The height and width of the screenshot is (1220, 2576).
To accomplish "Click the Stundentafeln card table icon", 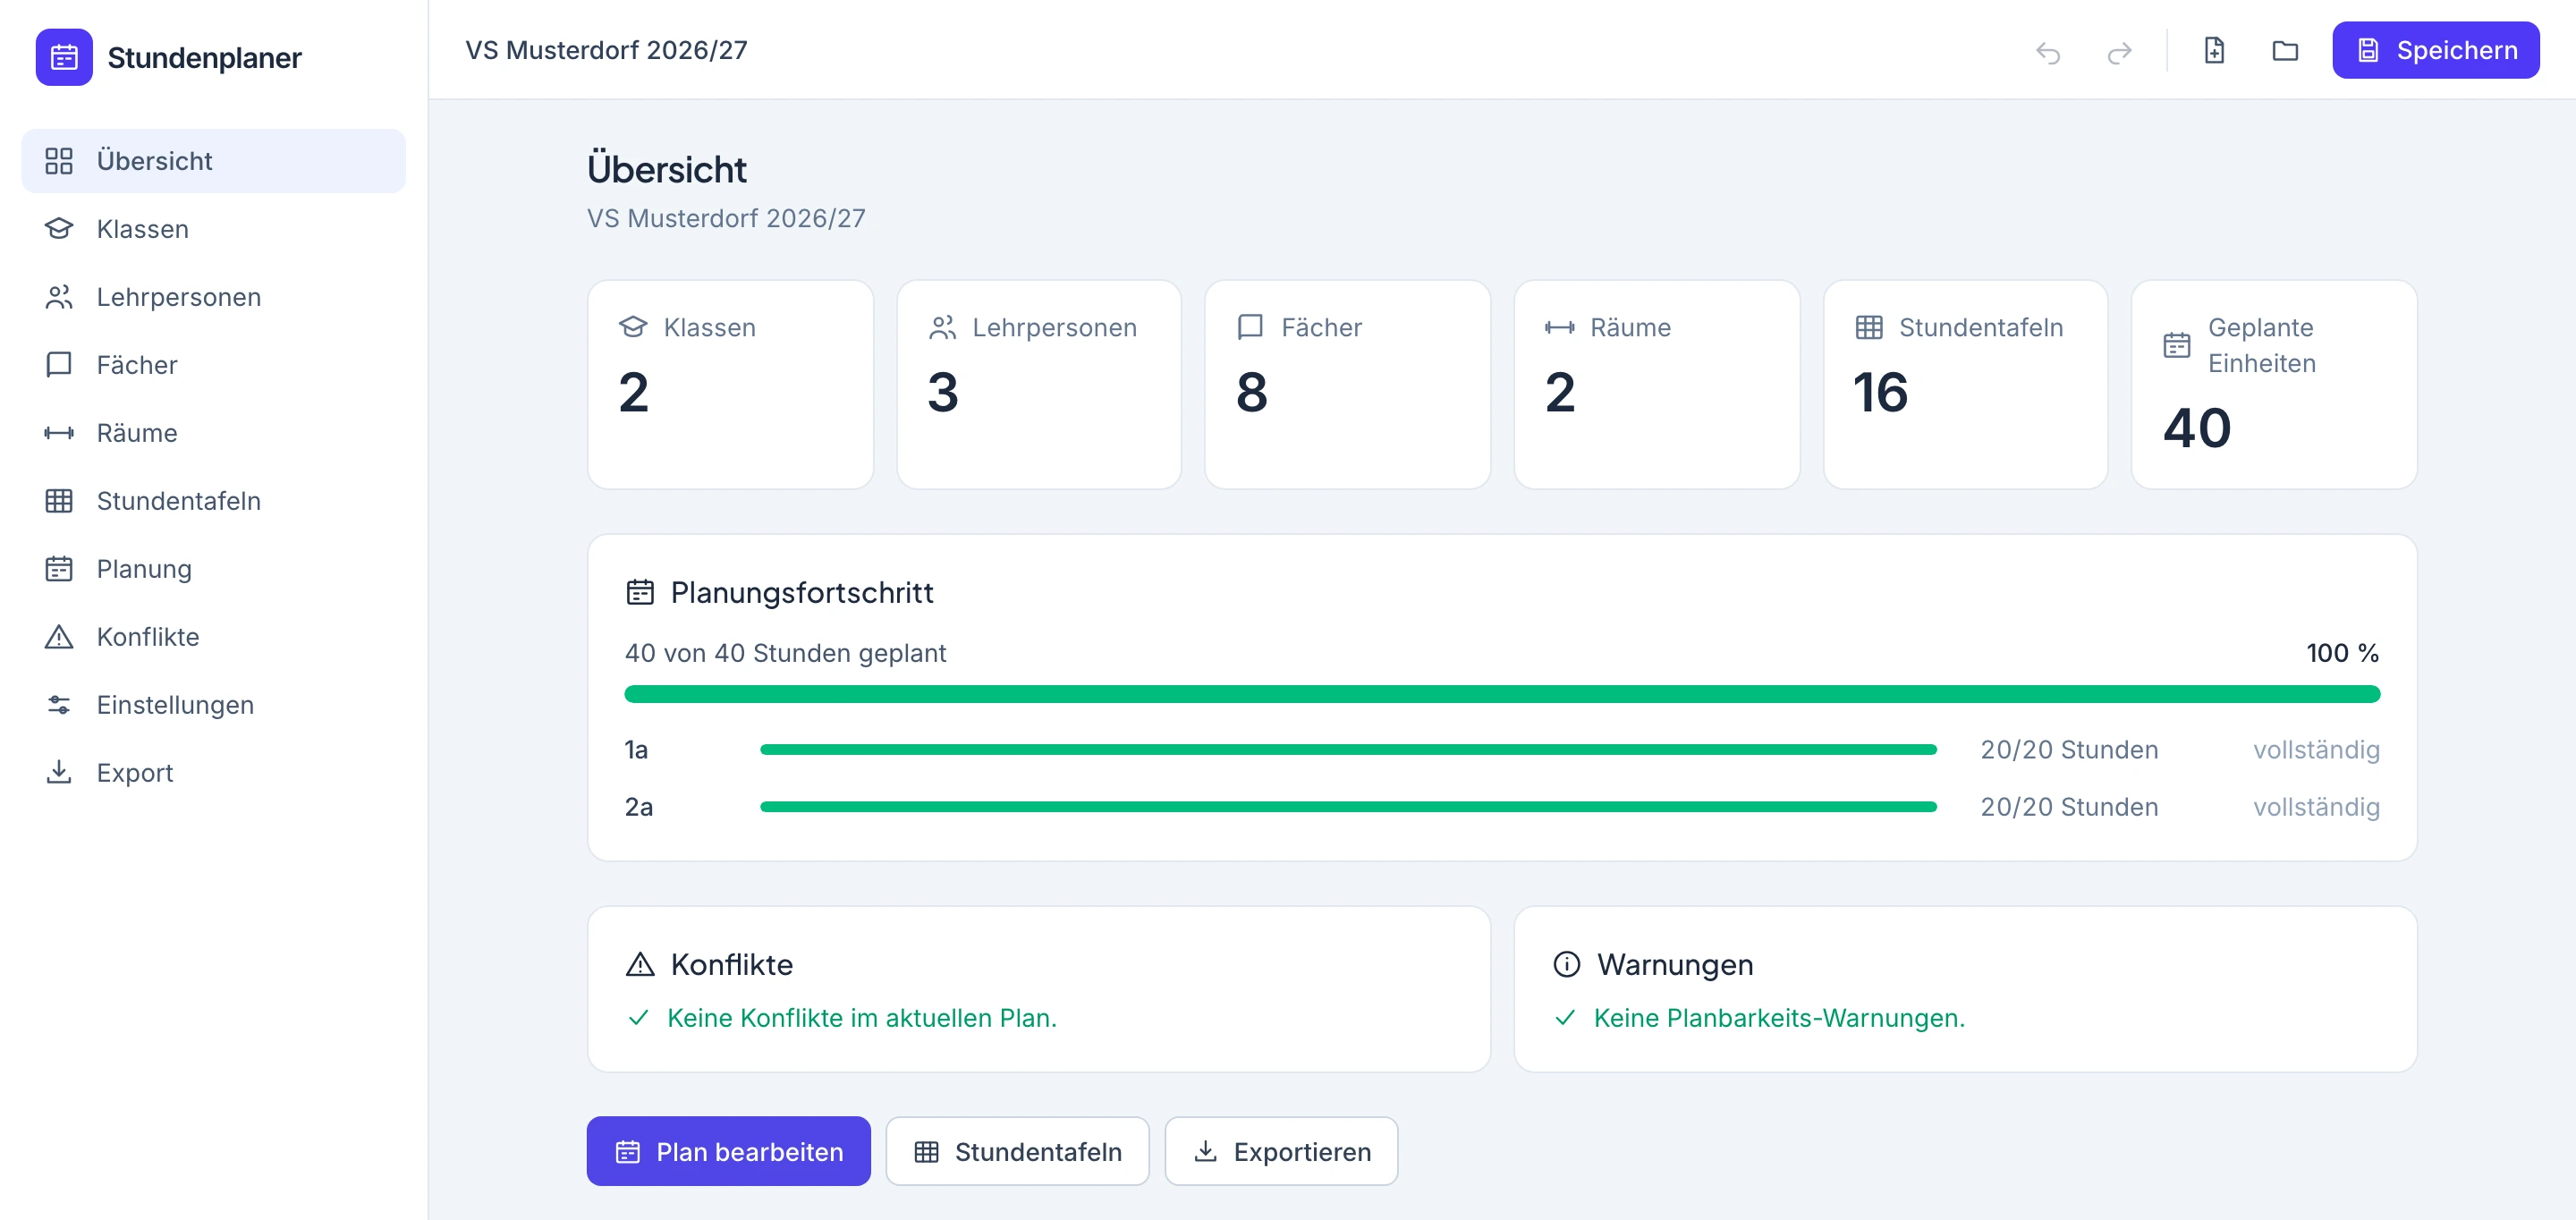I will pos(1868,327).
